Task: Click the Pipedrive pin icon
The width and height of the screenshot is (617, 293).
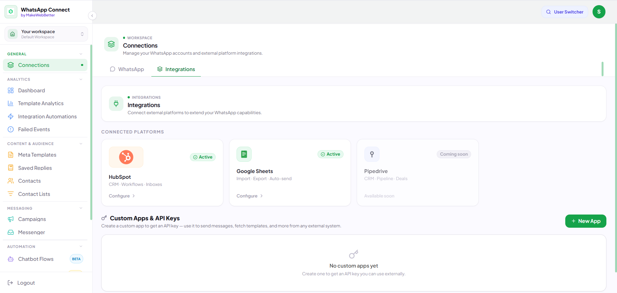Action: click(x=372, y=154)
